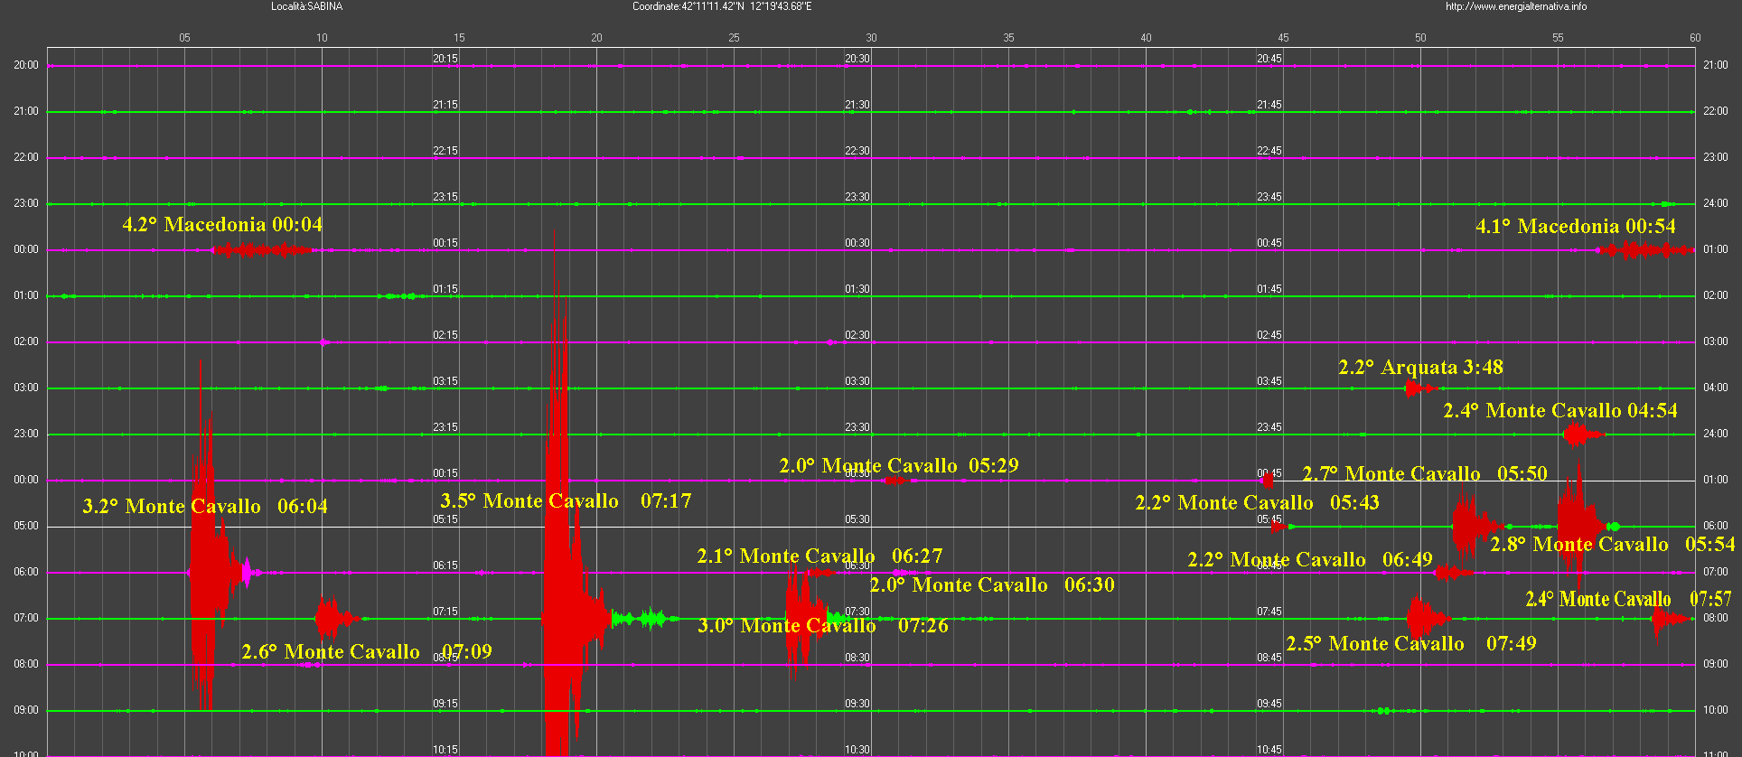Click the "2.5° Monte Cavallo 07:49" label

pos(1411,643)
